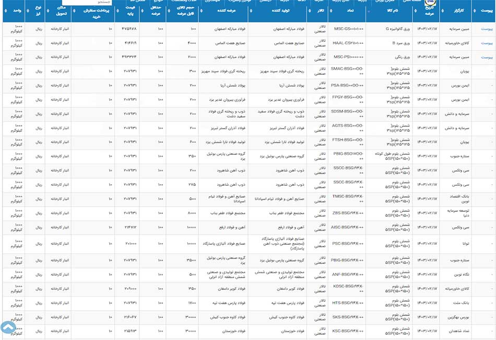Click product name ورق گالوانیزه G
The height and width of the screenshot is (340, 496).
(x=398, y=29)
